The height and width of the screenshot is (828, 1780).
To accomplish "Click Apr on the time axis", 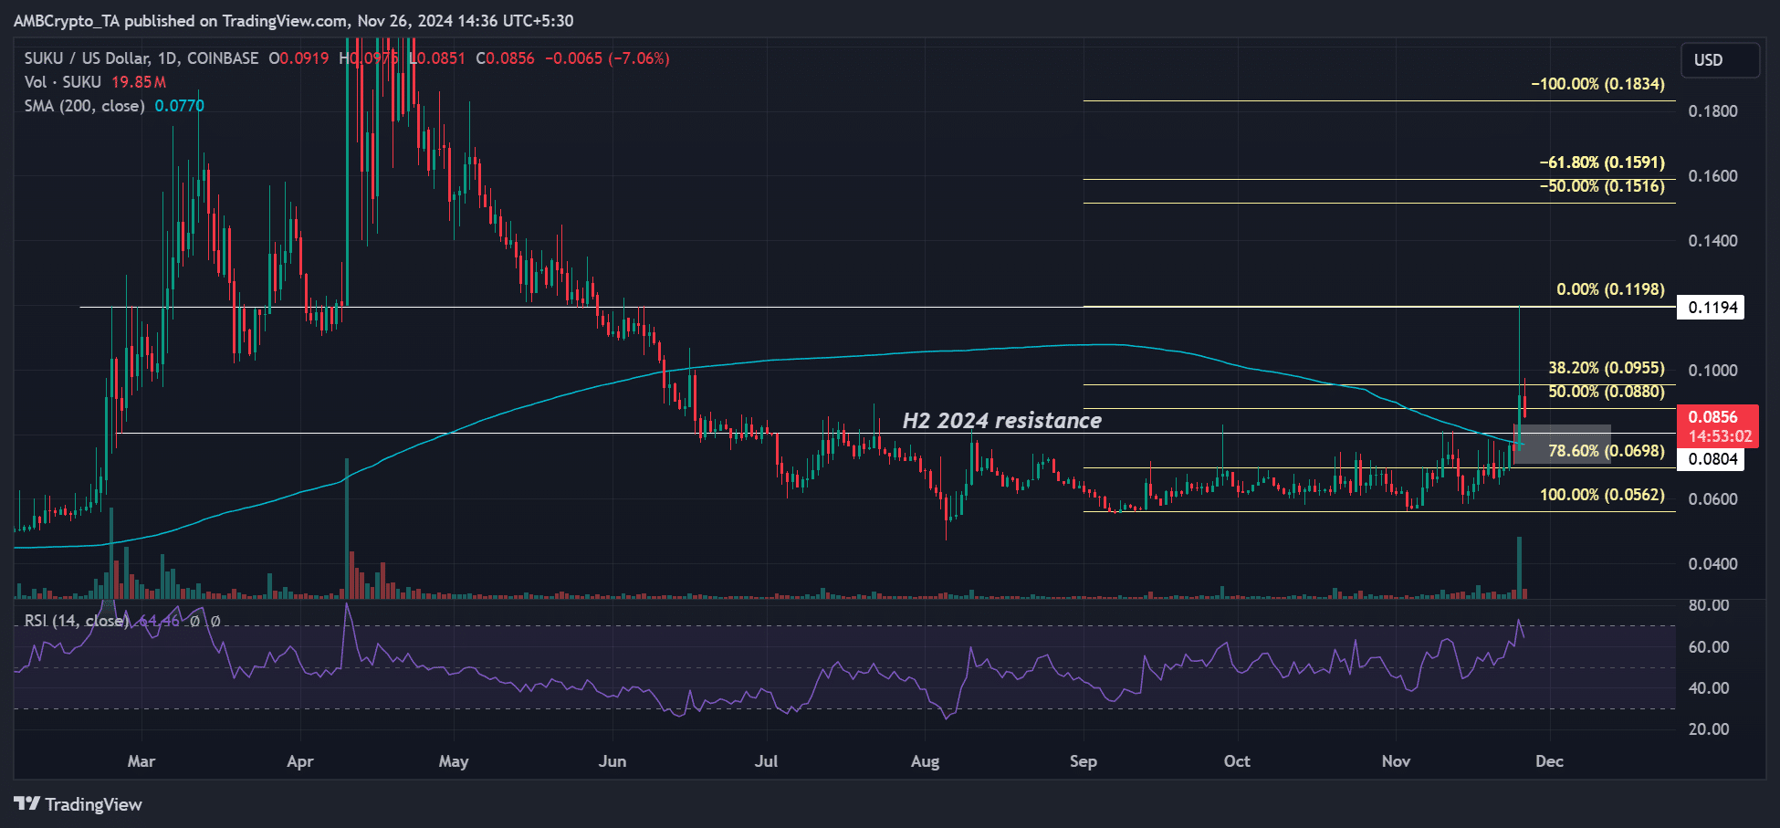I will [300, 761].
